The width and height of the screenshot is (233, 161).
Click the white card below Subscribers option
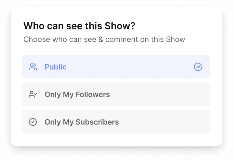coord(116,140)
